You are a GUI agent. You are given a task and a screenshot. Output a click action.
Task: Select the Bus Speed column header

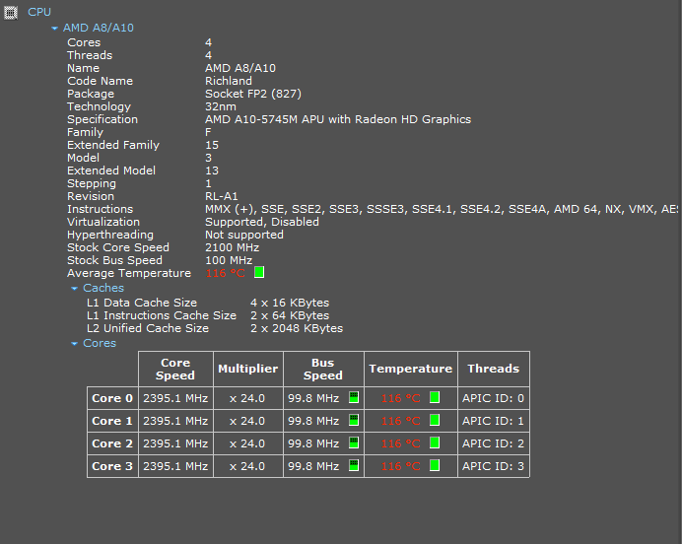pos(323,369)
